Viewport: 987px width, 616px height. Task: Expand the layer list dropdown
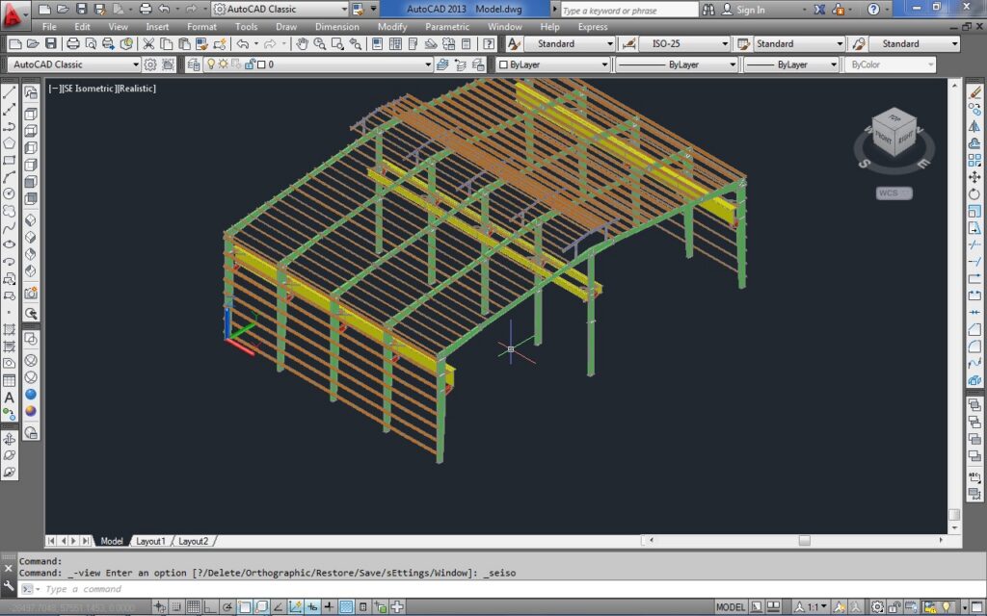[428, 64]
